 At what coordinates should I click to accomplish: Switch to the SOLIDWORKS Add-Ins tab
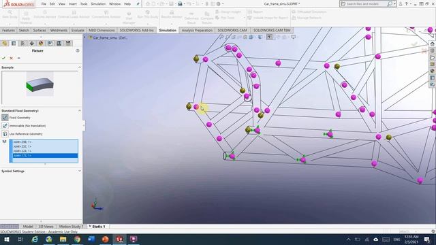136,30
